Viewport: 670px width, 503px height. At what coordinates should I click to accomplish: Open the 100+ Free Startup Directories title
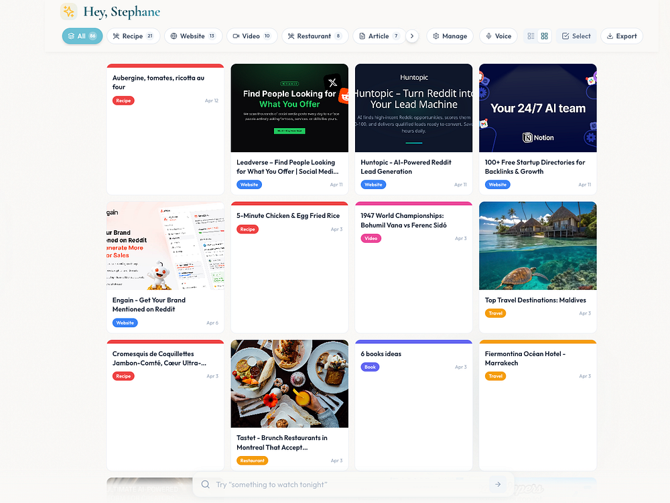(535, 167)
